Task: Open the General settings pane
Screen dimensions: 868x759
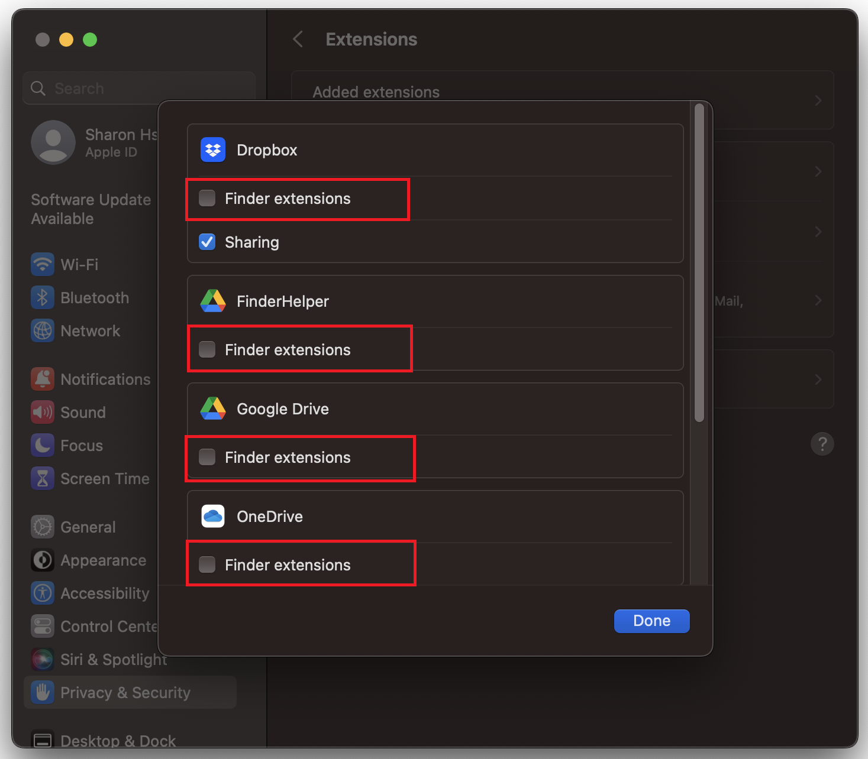Action: [x=88, y=527]
